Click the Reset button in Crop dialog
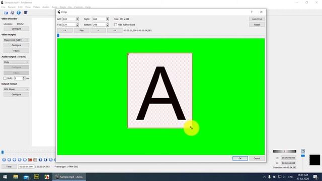 (x=257, y=25)
